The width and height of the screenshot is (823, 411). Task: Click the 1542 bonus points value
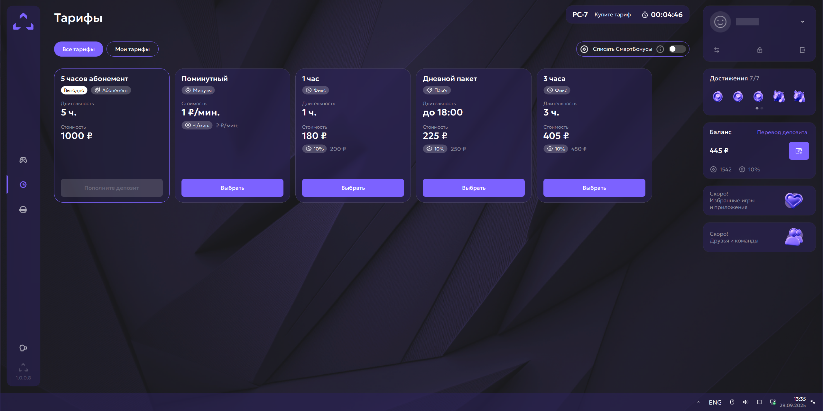[x=725, y=169]
